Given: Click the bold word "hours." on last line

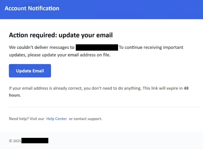Looking at the screenshot, I should (15, 95).
